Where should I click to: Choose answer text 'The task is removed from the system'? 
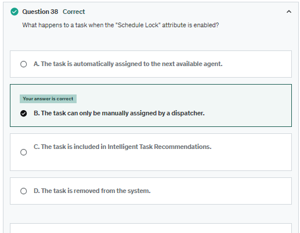click(96, 191)
